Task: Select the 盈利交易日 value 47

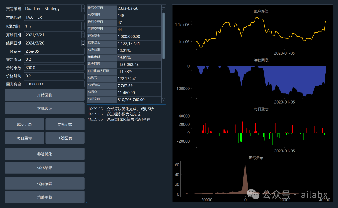Action: pyautogui.click(x=139, y=22)
